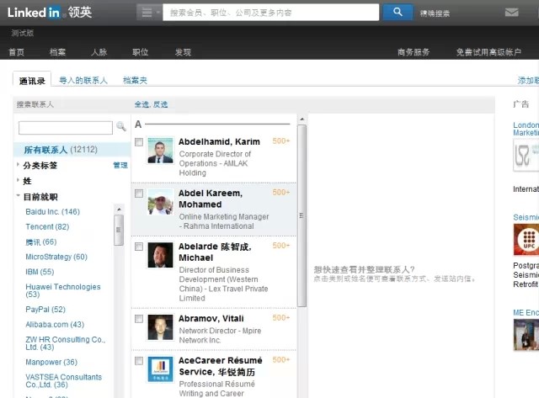Open Abramov, Vitali profile photo
Screen dimensions: 539x398
(160, 327)
